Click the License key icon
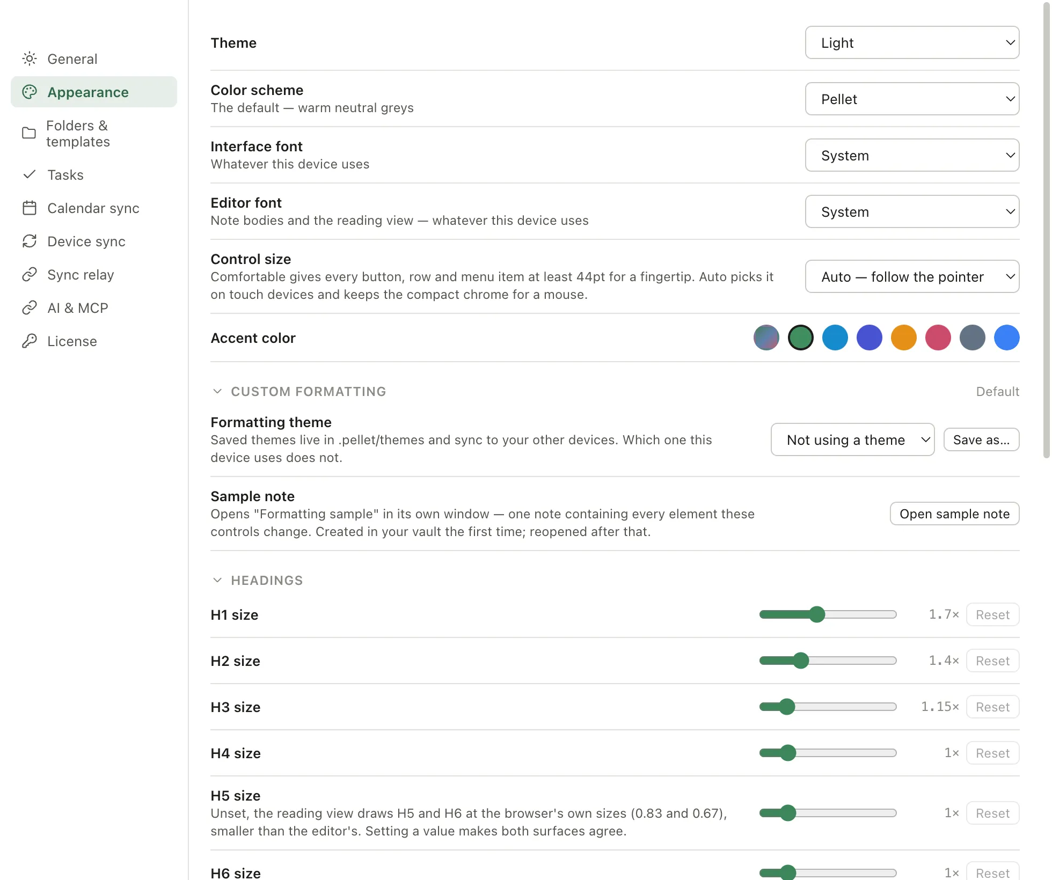This screenshot has height=880, width=1052. coord(30,341)
